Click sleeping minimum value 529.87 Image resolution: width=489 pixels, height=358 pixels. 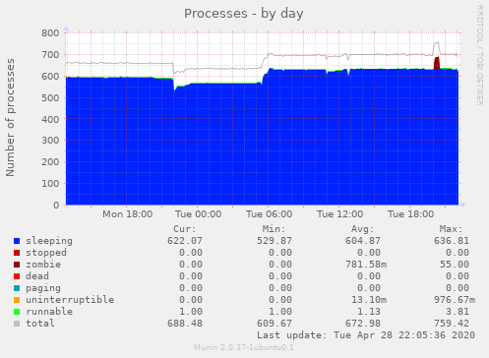(275, 241)
